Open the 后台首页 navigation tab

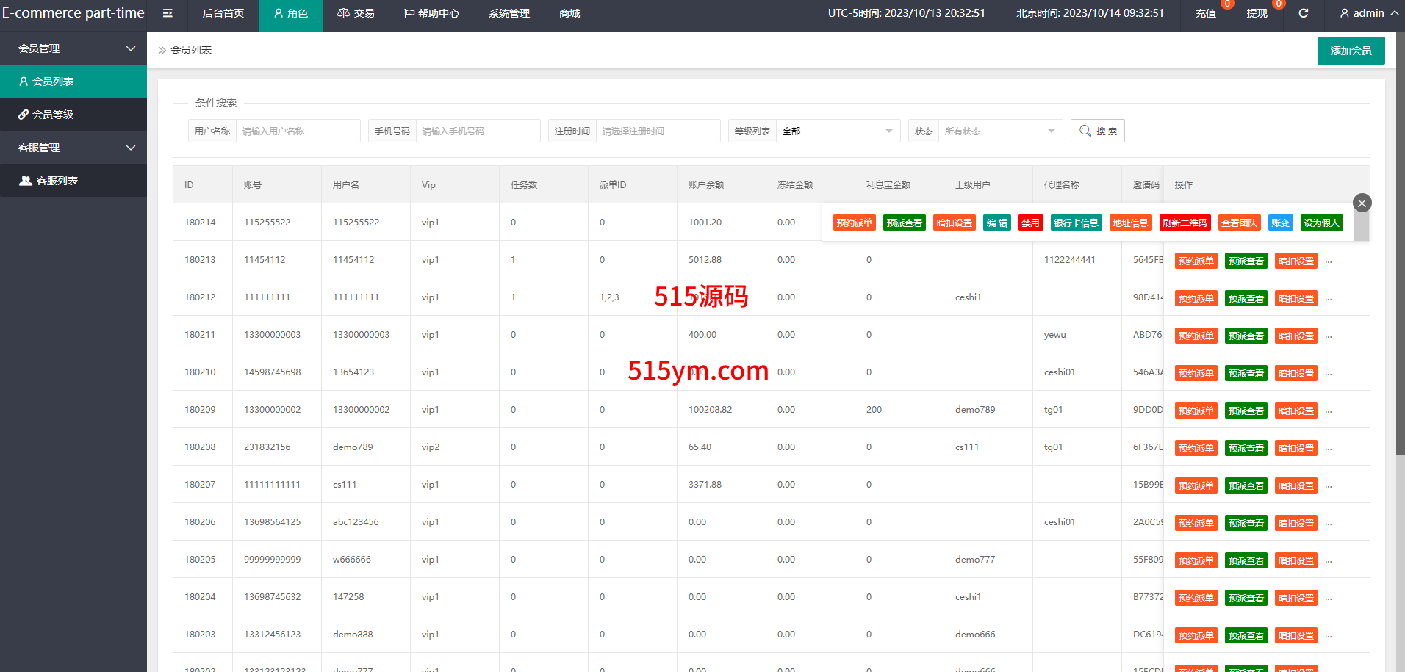point(223,13)
